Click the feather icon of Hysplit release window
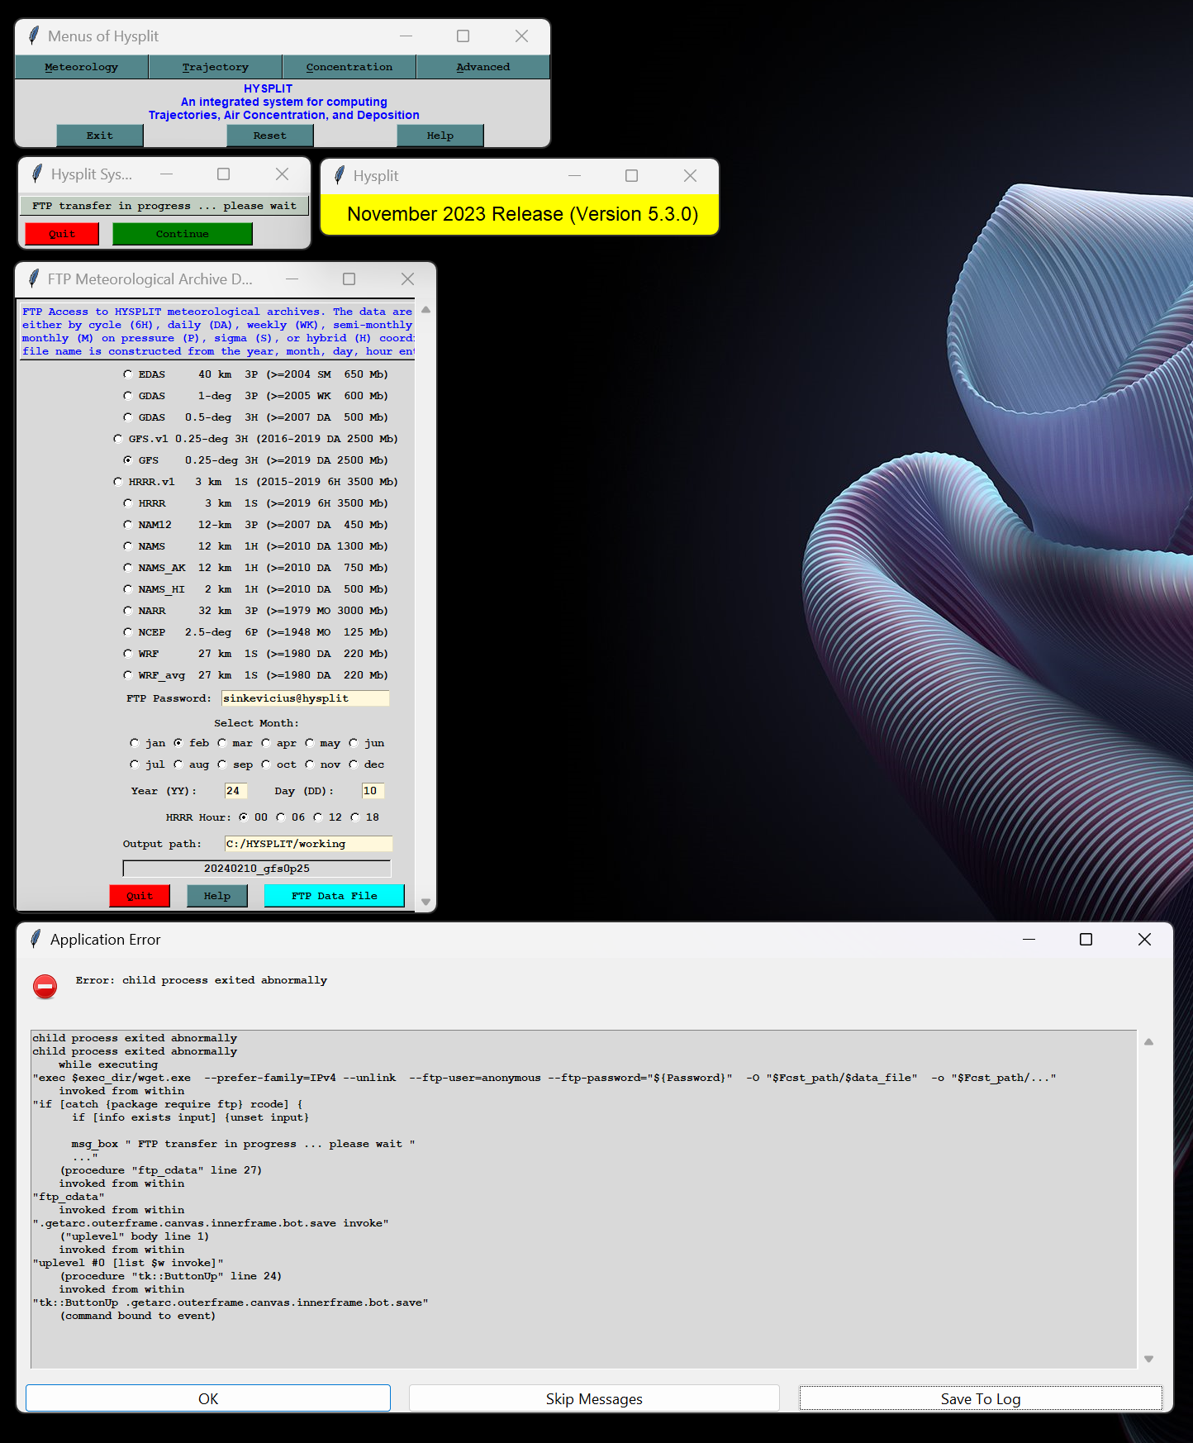This screenshot has width=1193, height=1443. click(340, 175)
